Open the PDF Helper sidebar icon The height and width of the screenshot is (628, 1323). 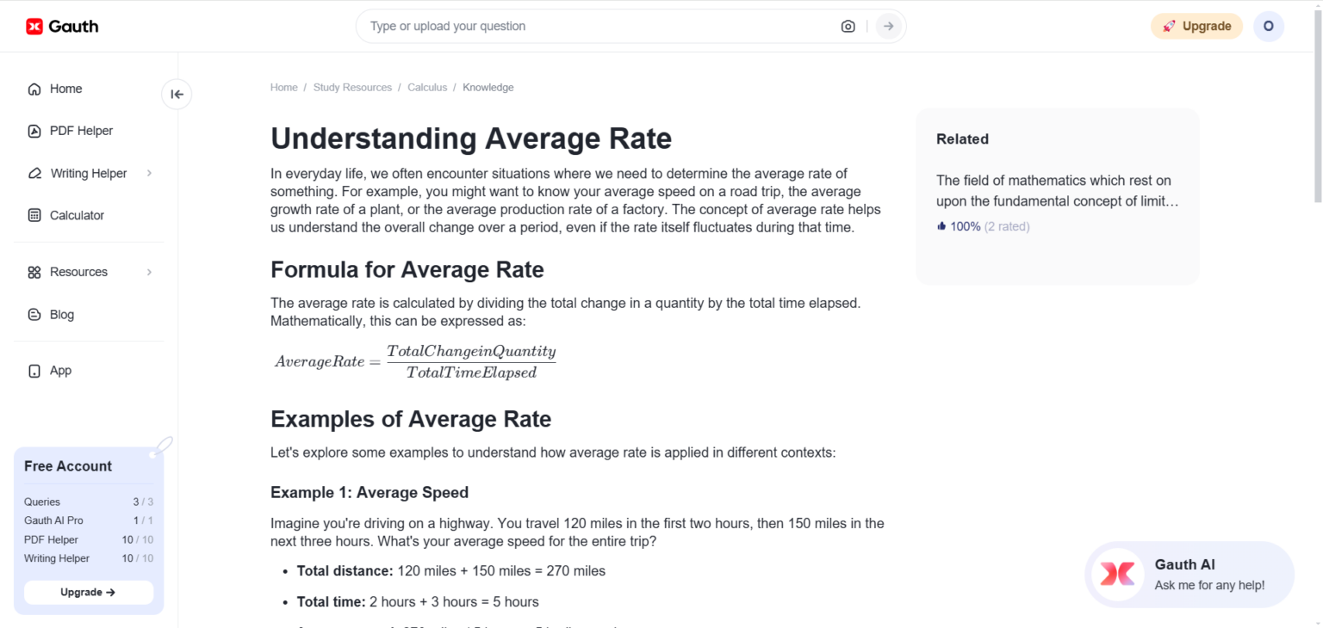(x=34, y=131)
